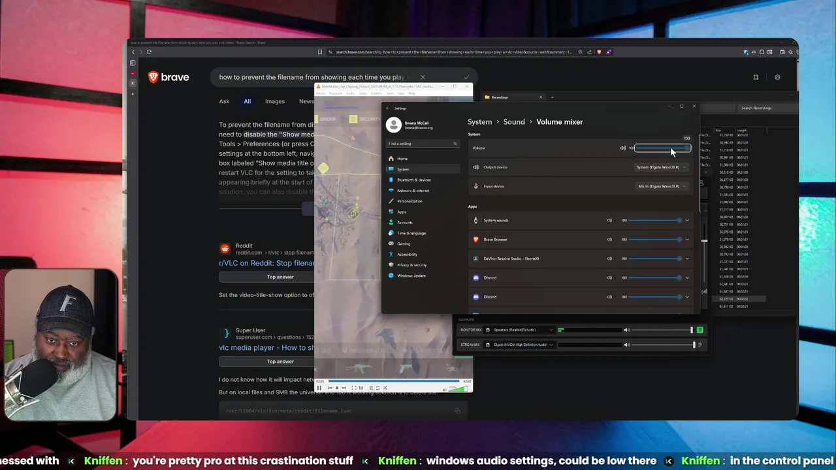
Task: Open Windows Update in Settings
Action: (x=422, y=275)
